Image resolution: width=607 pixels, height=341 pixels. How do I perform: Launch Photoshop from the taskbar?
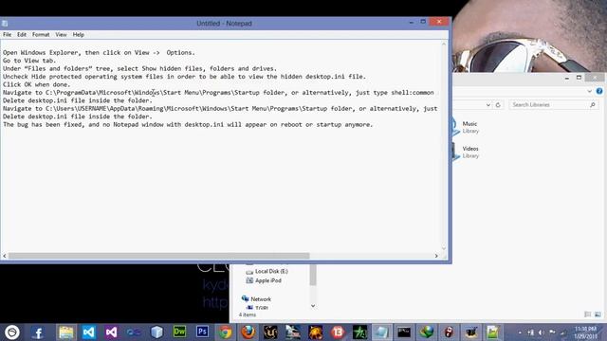pos(202,332)
